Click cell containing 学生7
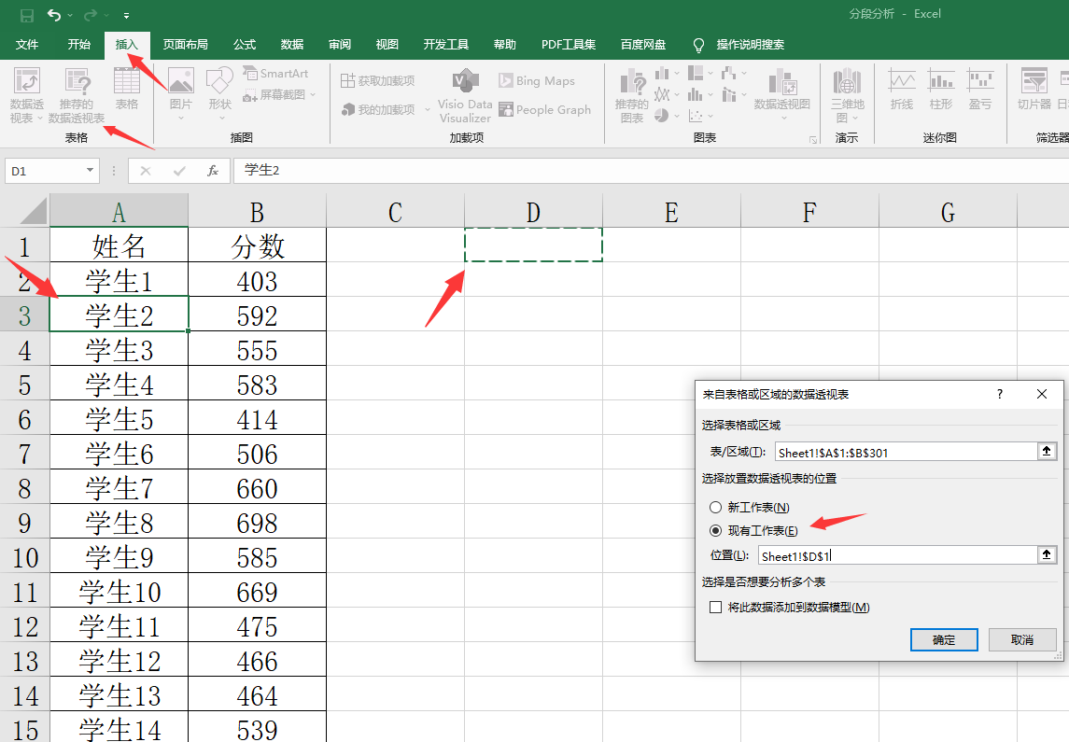This screenshot has width=1069, height=742. pyautogui.click(x=119, y=487)
